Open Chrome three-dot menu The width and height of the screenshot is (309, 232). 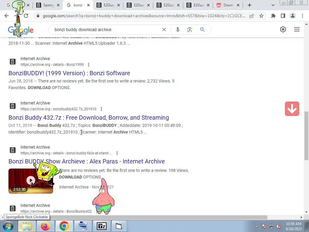[x=302, y=16]
